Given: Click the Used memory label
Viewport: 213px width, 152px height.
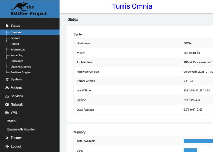Looking at the screenshot, I should [80, 151].
